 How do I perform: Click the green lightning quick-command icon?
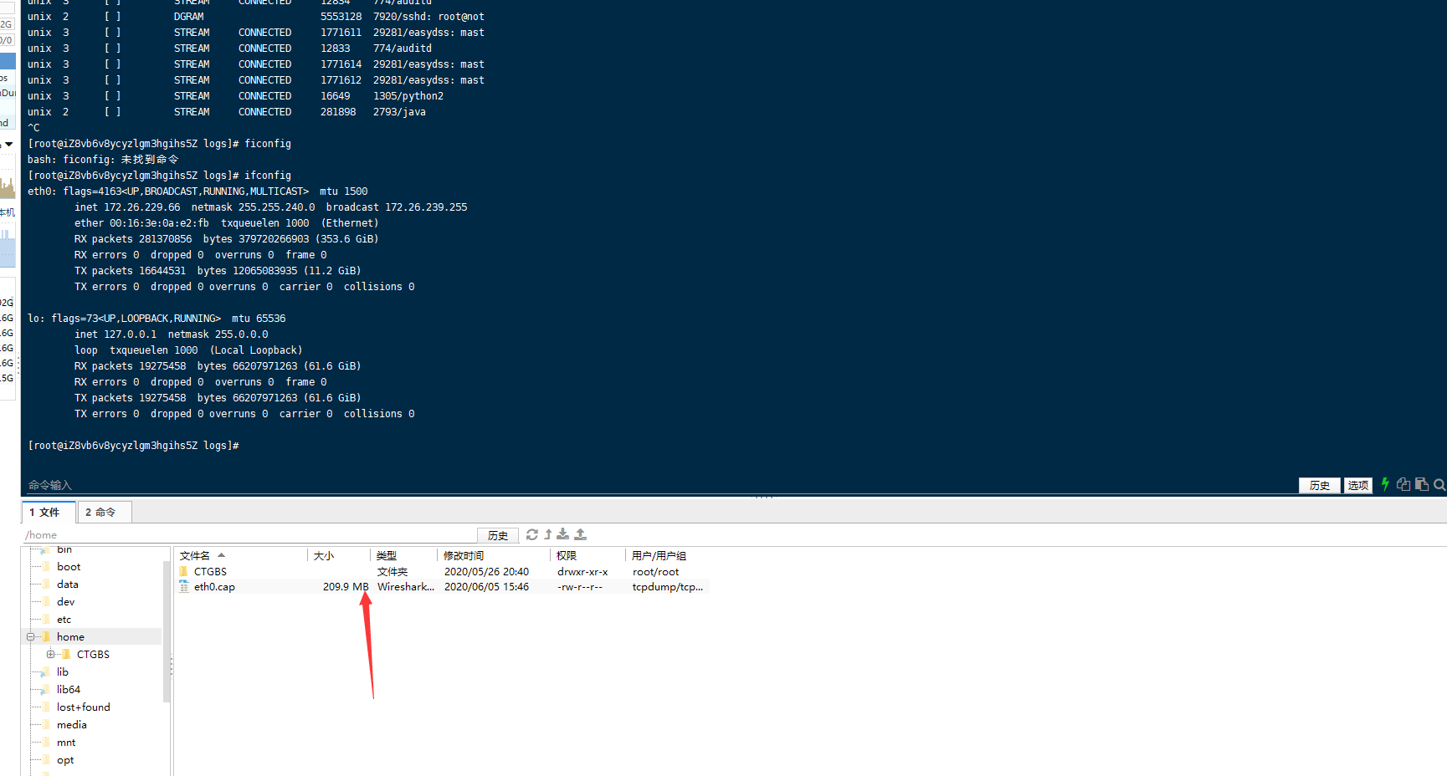tap(1385, 484)
